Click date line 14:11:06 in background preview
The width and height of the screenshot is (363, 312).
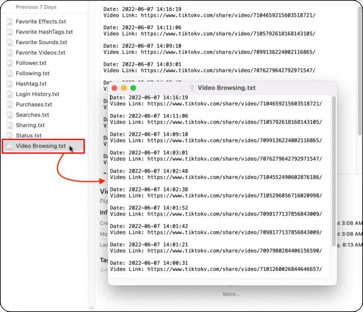click(142, 27)
